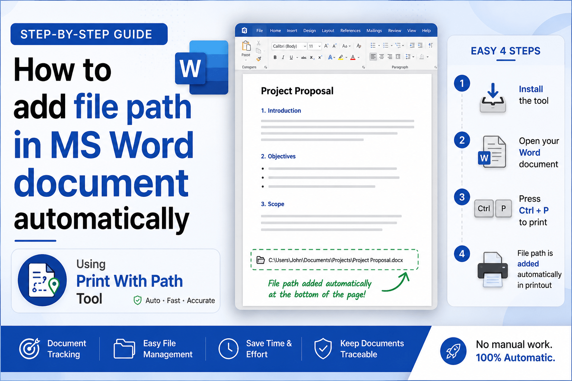Click the printer icon in step 4

[x=492, y=269]
